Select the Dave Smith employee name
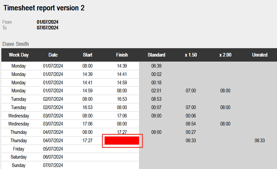277x169 pixels. (x=16, y=44)
